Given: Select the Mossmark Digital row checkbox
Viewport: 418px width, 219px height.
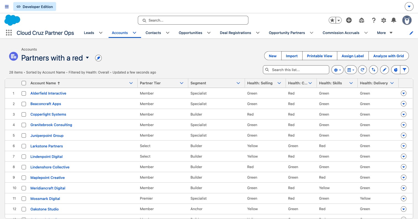Looking at the screenshot, I should 24,199.
